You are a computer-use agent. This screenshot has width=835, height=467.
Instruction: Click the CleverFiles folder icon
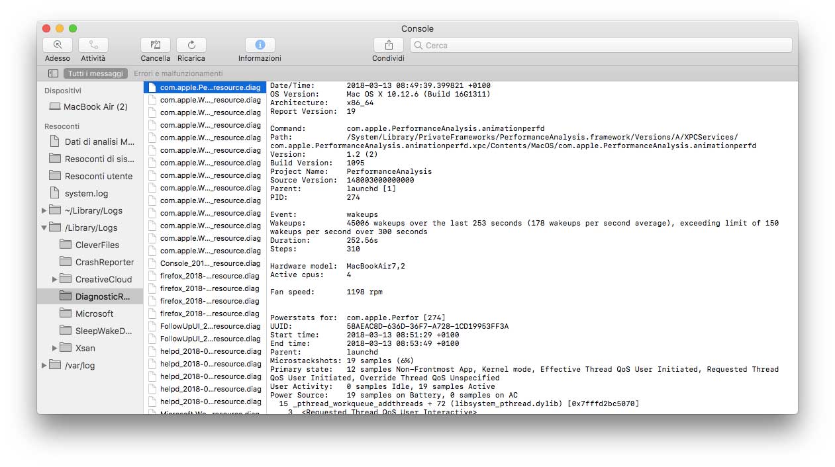[x=66, y=245]
